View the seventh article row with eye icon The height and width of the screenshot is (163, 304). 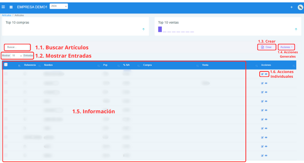tap(266, 128)
